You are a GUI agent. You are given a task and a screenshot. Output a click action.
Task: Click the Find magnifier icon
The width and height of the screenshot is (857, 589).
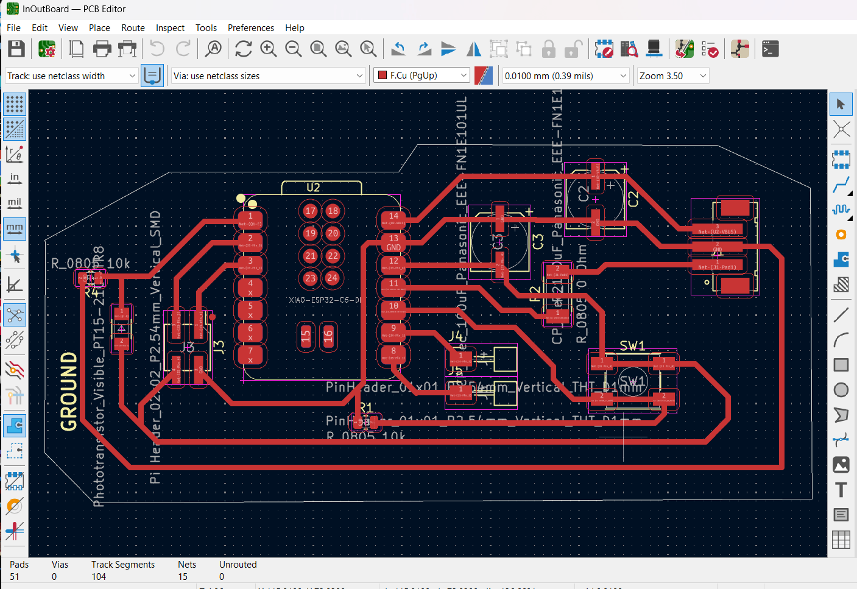pos(213,49)
